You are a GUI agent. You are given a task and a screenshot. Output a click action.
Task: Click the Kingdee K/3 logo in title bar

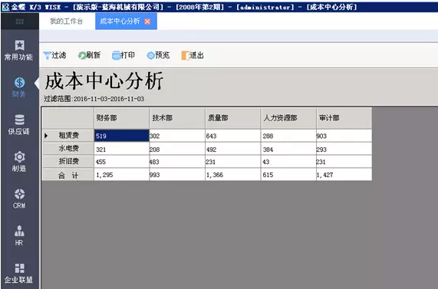click(5, 7)
